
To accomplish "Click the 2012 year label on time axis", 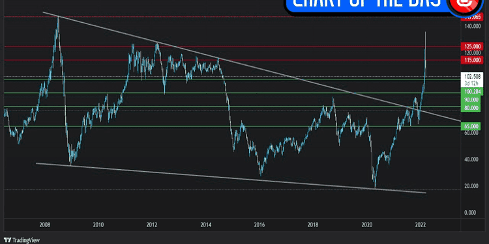I will tap(152, 224).
